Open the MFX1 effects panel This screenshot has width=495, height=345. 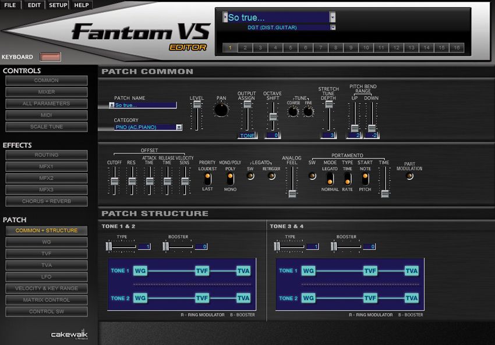coord(46,166)
